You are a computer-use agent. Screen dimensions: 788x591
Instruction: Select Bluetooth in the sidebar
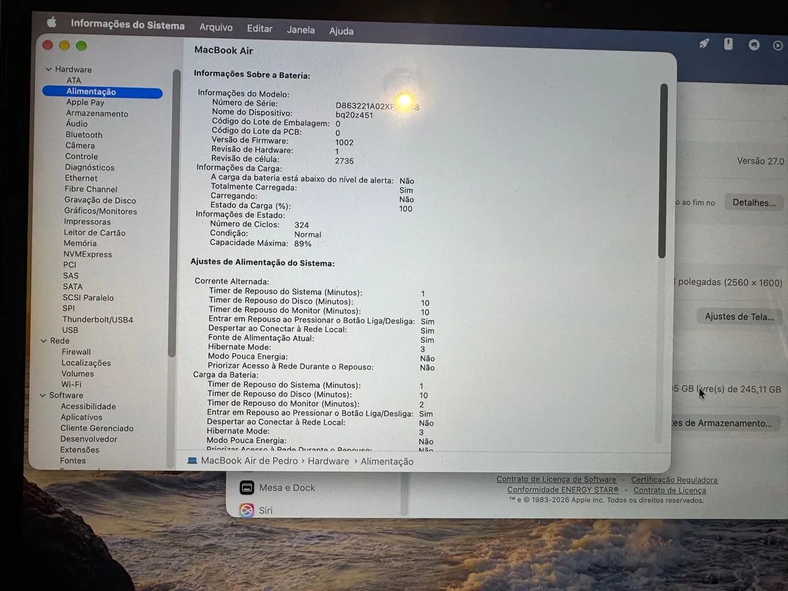(84, 135)
